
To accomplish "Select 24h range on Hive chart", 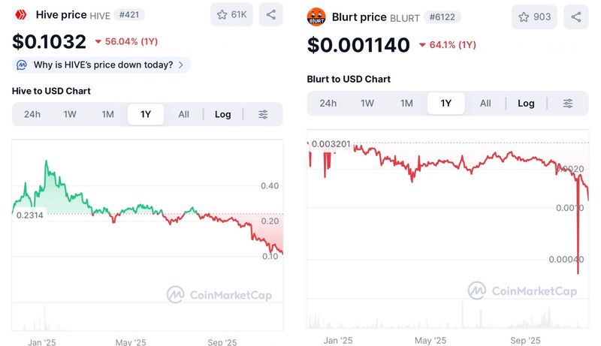I will pyautogui.click(x=32, y=114).
